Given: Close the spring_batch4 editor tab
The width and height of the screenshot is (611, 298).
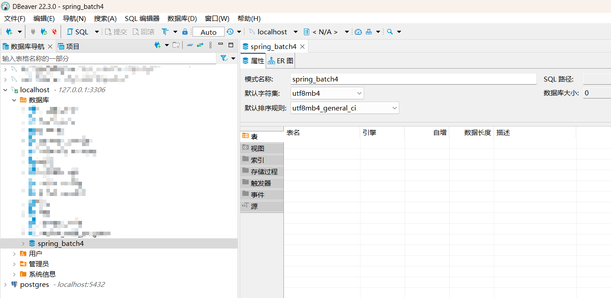Looking at the screenshot, I should (x=303, y=46).
